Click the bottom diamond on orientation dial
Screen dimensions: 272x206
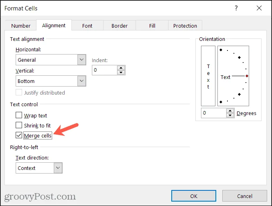point(221,102)
